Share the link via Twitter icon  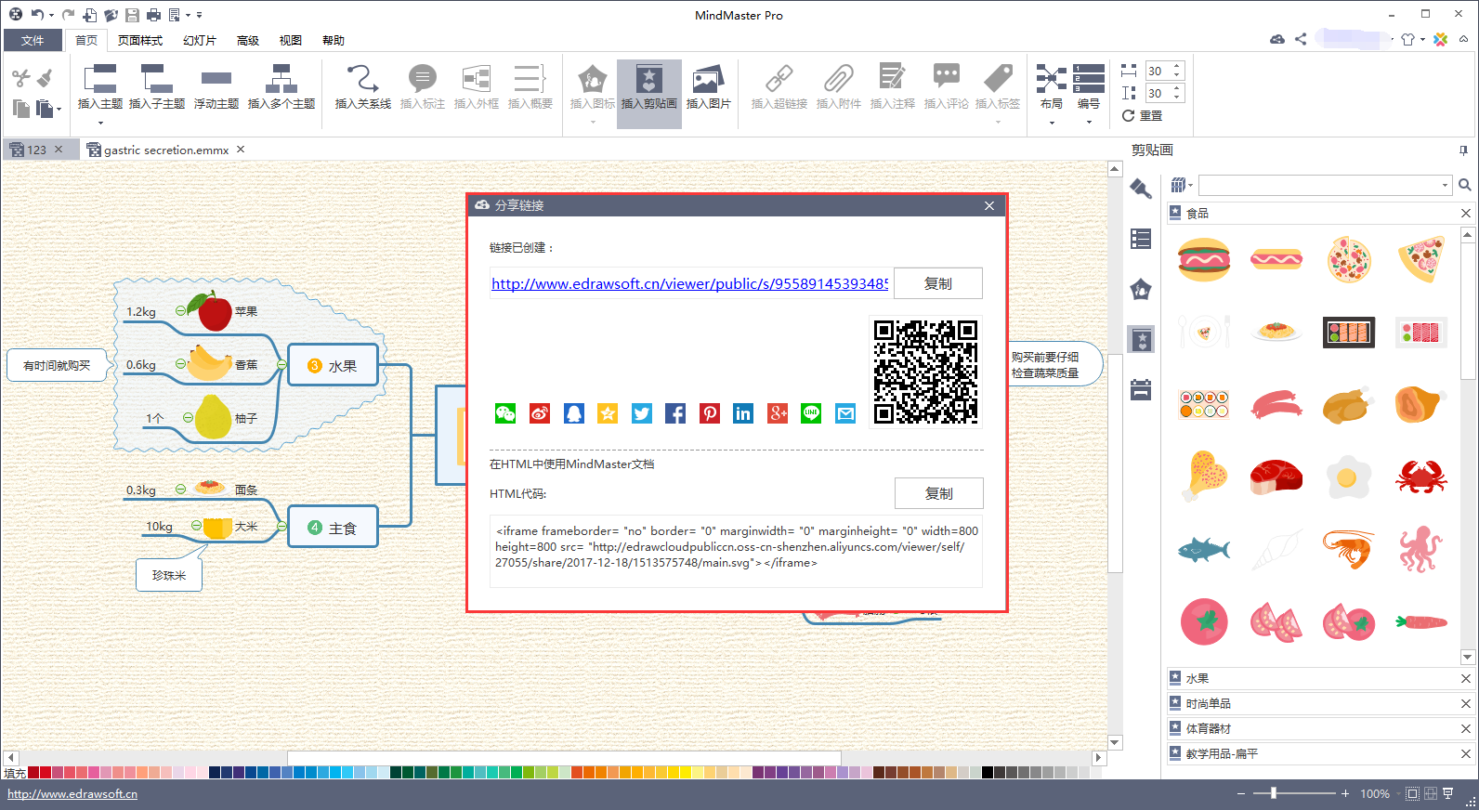click(x=642, y=413)
